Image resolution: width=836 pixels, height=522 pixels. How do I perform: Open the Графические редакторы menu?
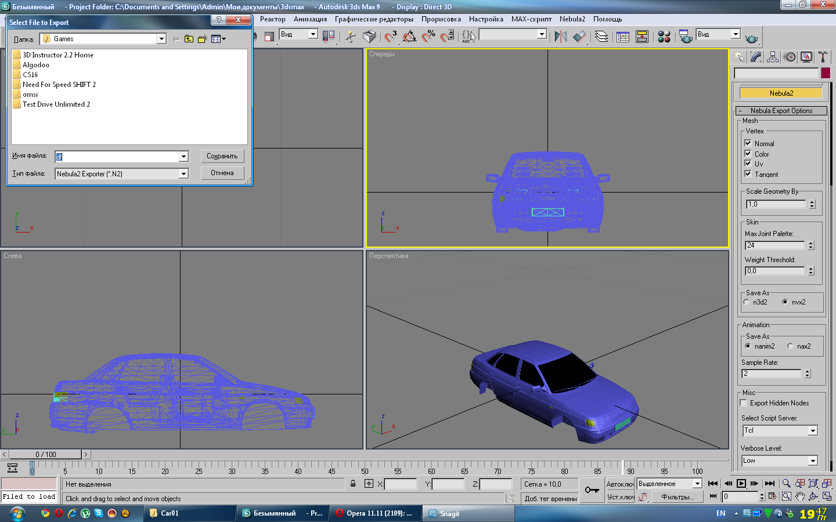tap(374, 19)
